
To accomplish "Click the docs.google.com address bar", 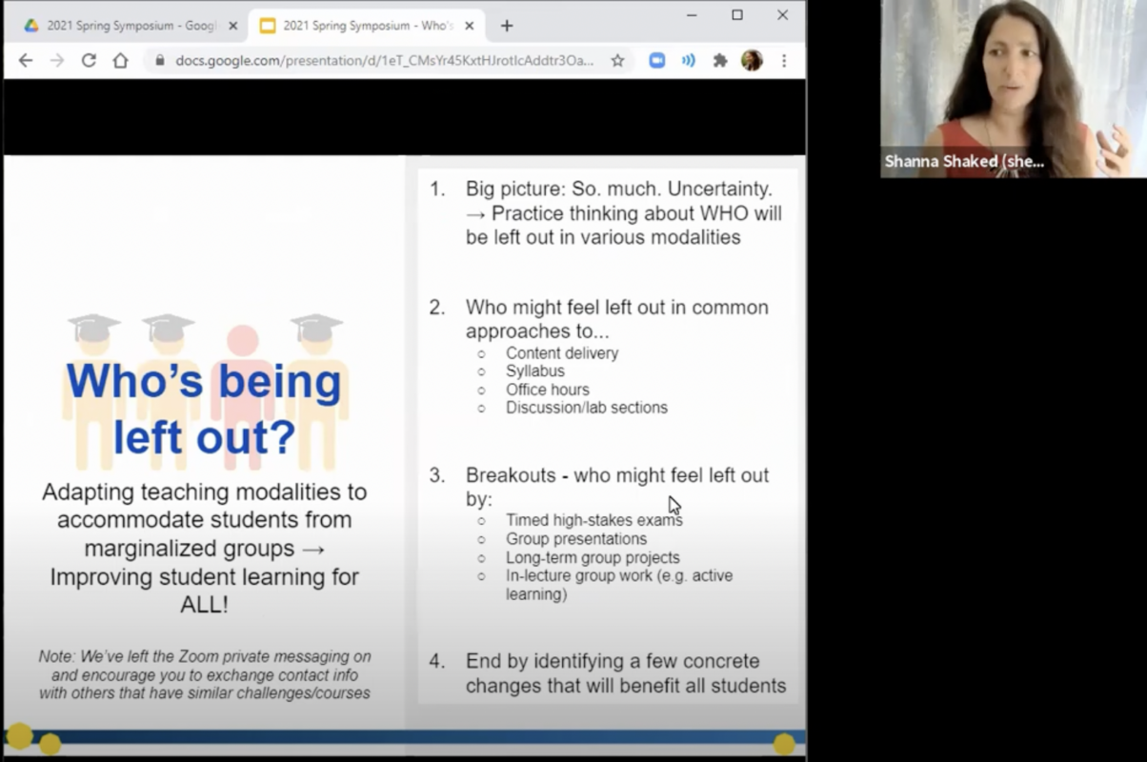I will tap(381, 61).
